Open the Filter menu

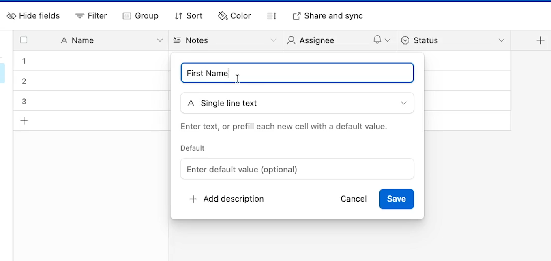[91, 16]
